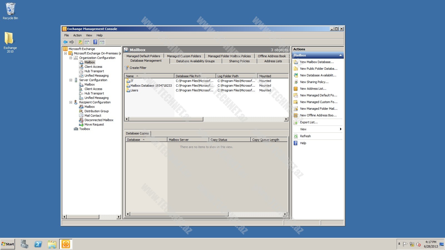
Task: Click the Export List icon
Action: pos(296,122)
